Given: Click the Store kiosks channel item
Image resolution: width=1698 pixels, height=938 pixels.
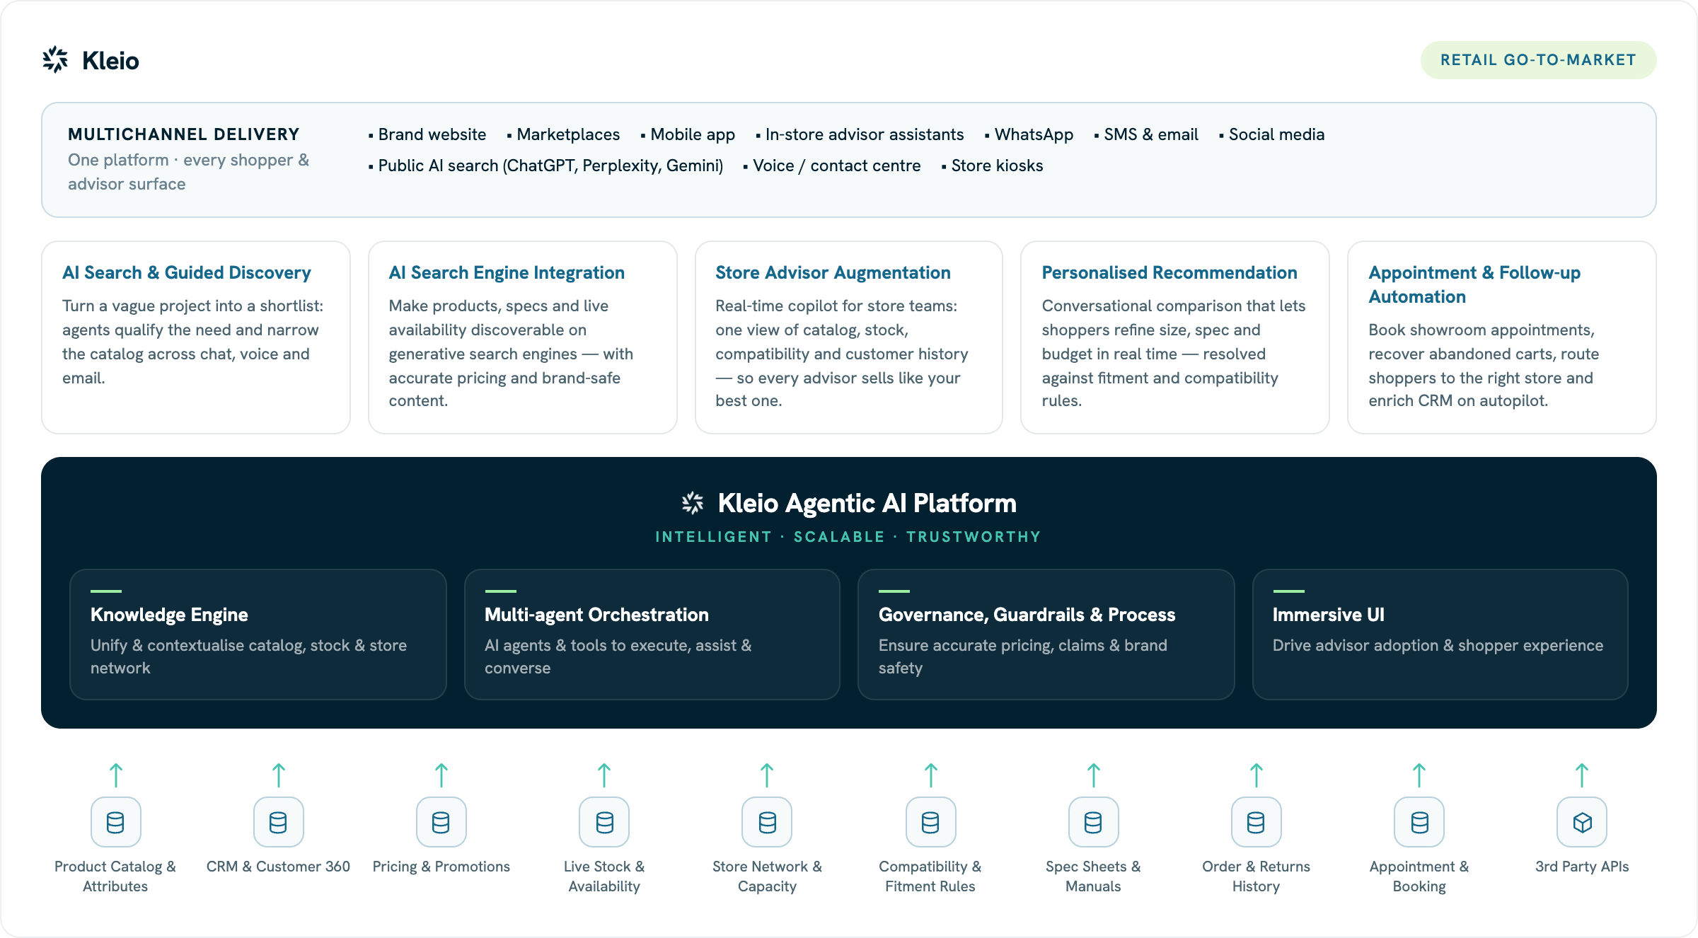Looking at the screenshot, I should (993, 166).
